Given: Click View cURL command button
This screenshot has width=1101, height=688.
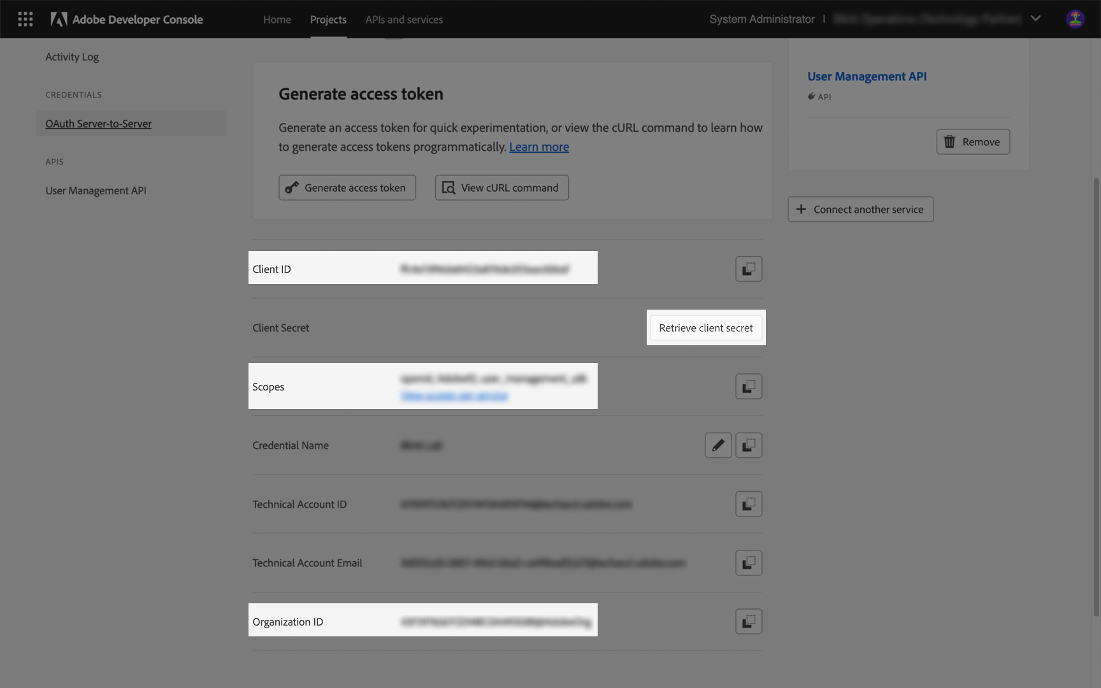Looking at the screenshot, I should (502, 188).
